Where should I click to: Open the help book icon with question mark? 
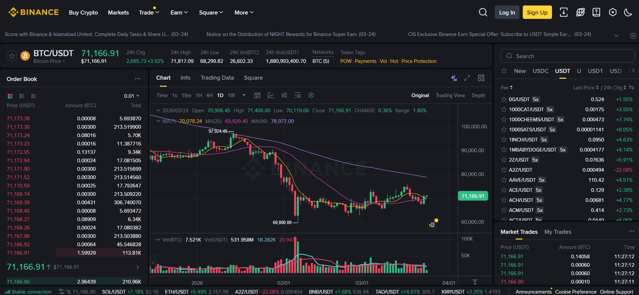596,12
